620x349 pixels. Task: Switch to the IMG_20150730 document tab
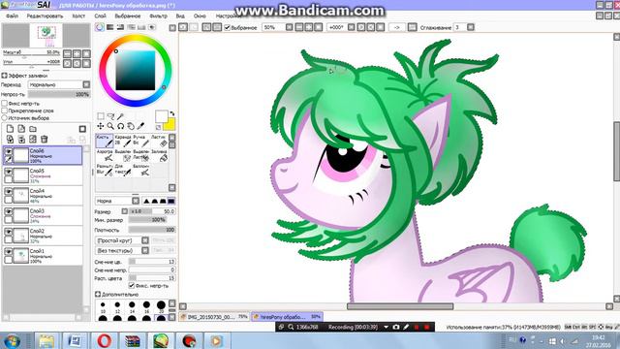214,317
